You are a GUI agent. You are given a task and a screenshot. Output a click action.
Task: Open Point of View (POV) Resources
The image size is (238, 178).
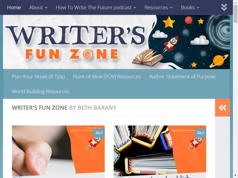[x=107, y=77]
